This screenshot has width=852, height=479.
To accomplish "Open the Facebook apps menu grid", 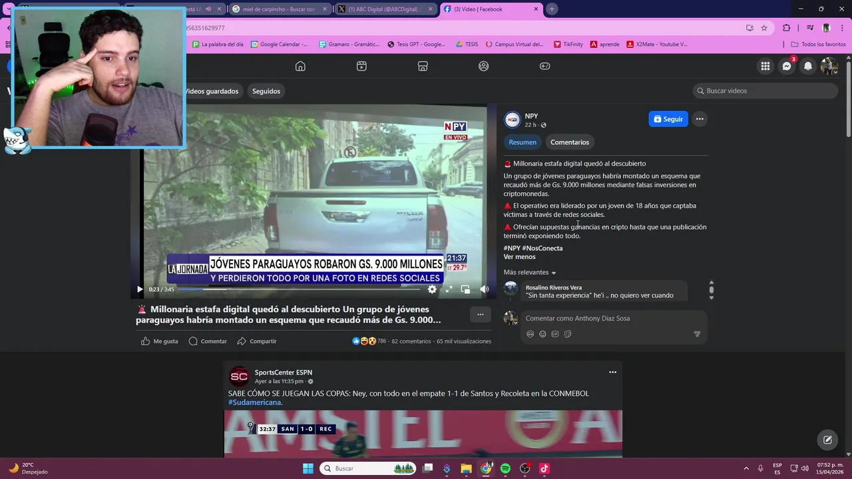I will (765, 66).
